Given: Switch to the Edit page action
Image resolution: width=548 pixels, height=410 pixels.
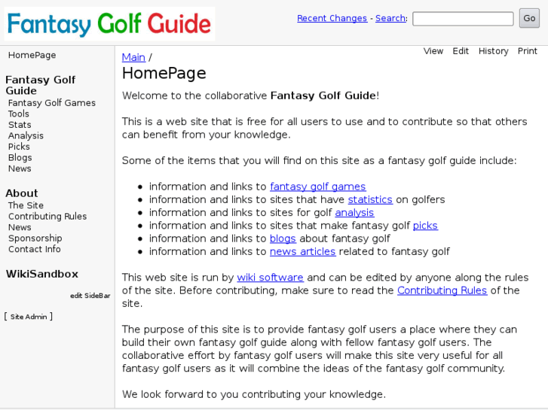Looking at the screenshot, I should pos(461,51).
